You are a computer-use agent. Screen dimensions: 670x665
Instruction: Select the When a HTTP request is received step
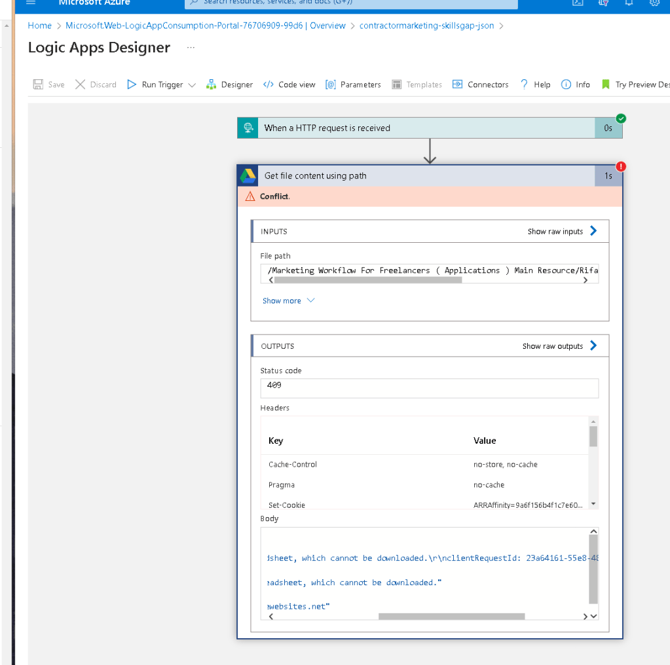point(430,128)
